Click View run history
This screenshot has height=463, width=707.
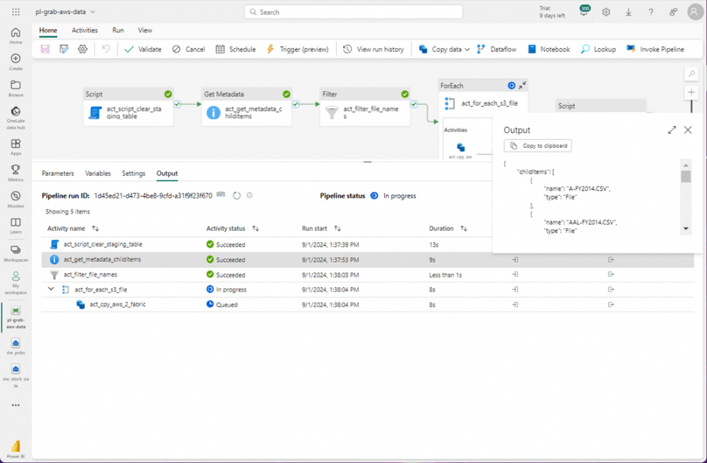(x=374, y=49)
